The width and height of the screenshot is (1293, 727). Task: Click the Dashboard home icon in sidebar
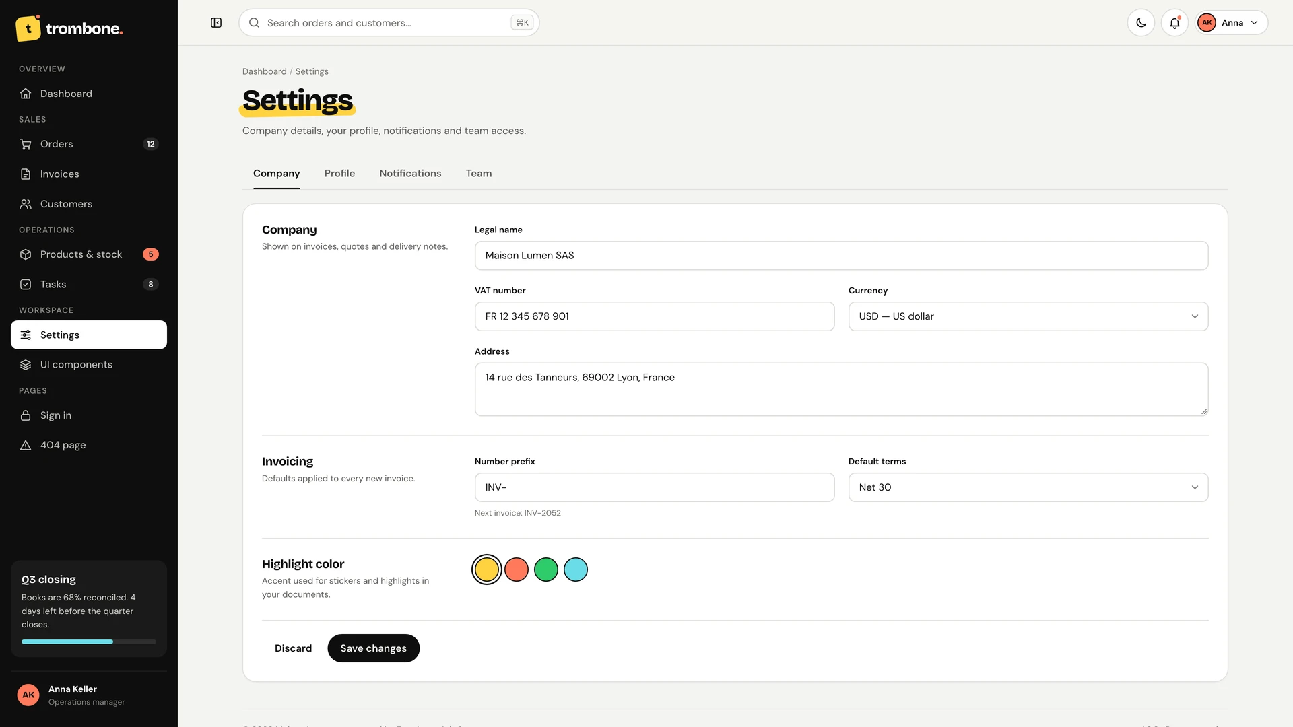(x=26, y=94)
